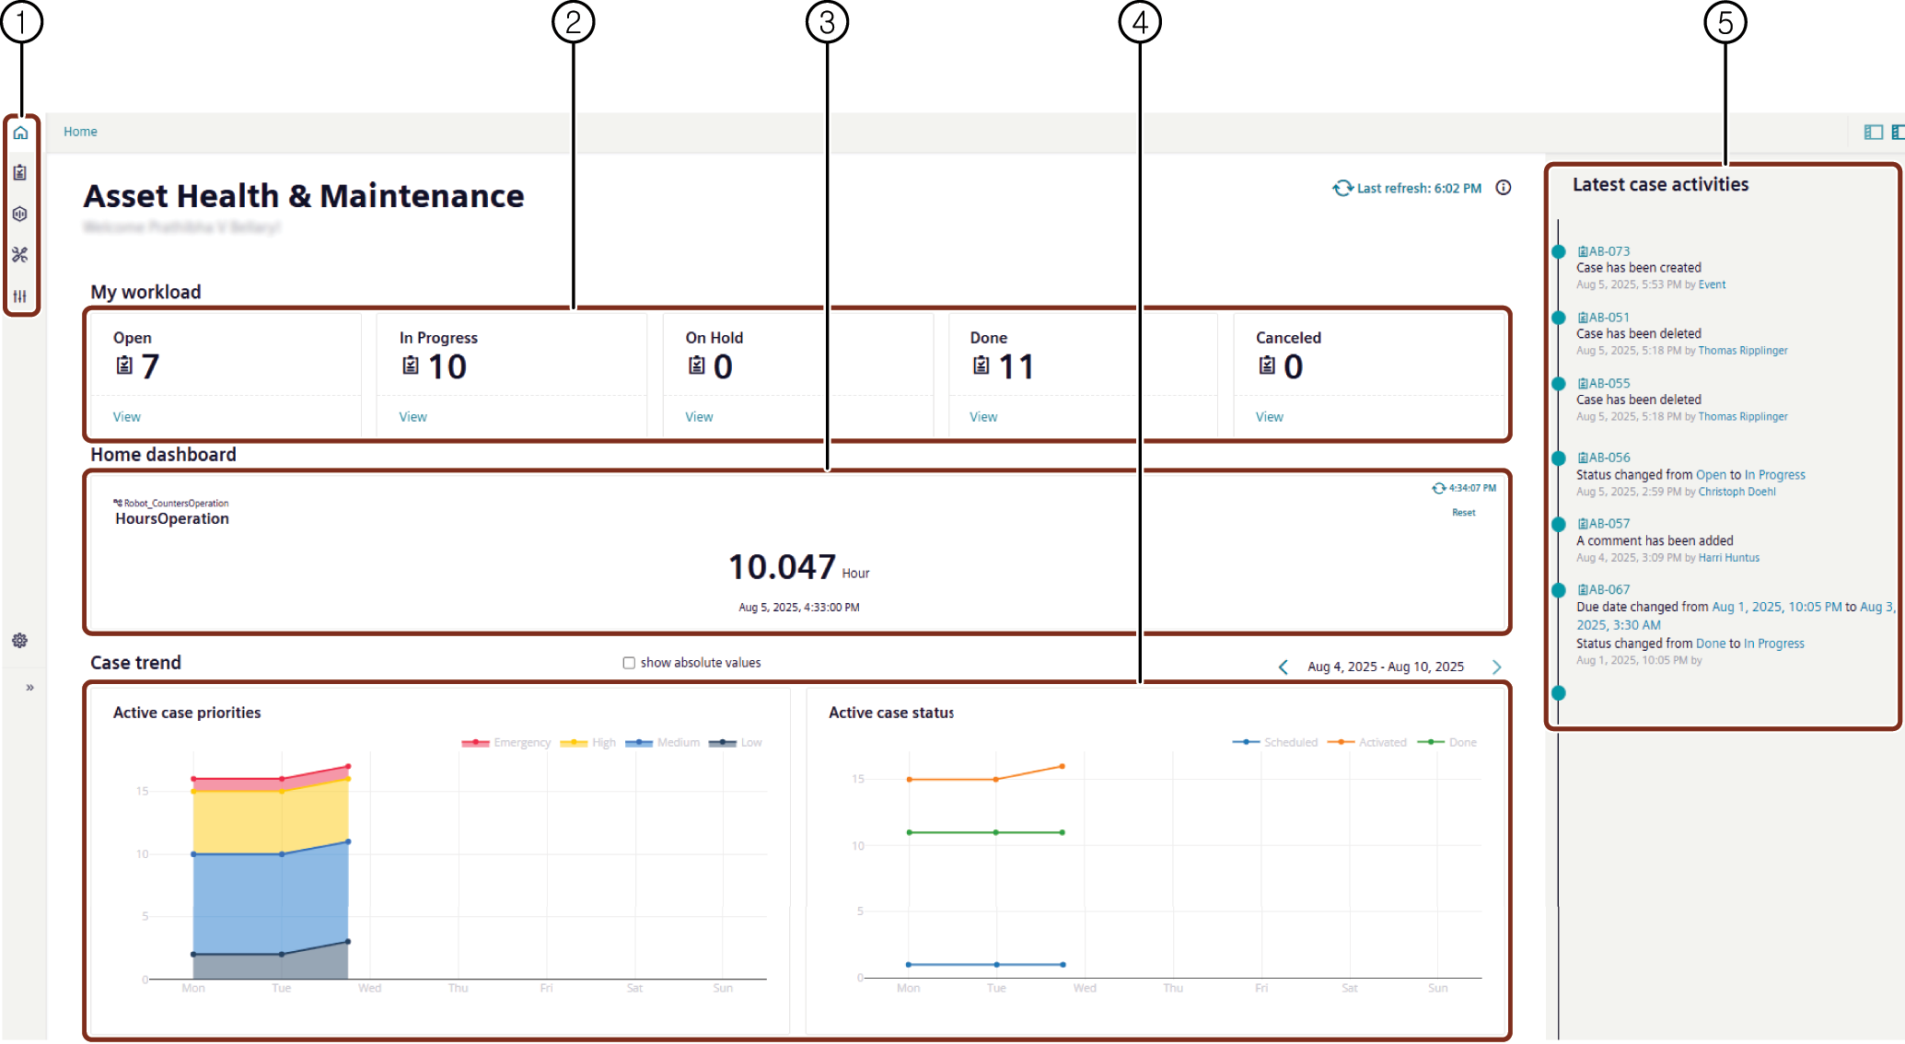Screen dimensions: 1905x1044
Task: Open the Maintenance tools sidebar icon
Action: coord(20,255)
